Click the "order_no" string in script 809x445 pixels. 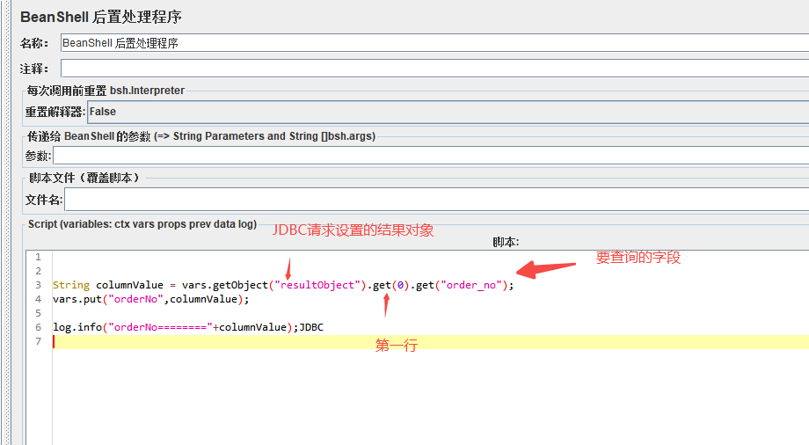[x=471, y=285]
